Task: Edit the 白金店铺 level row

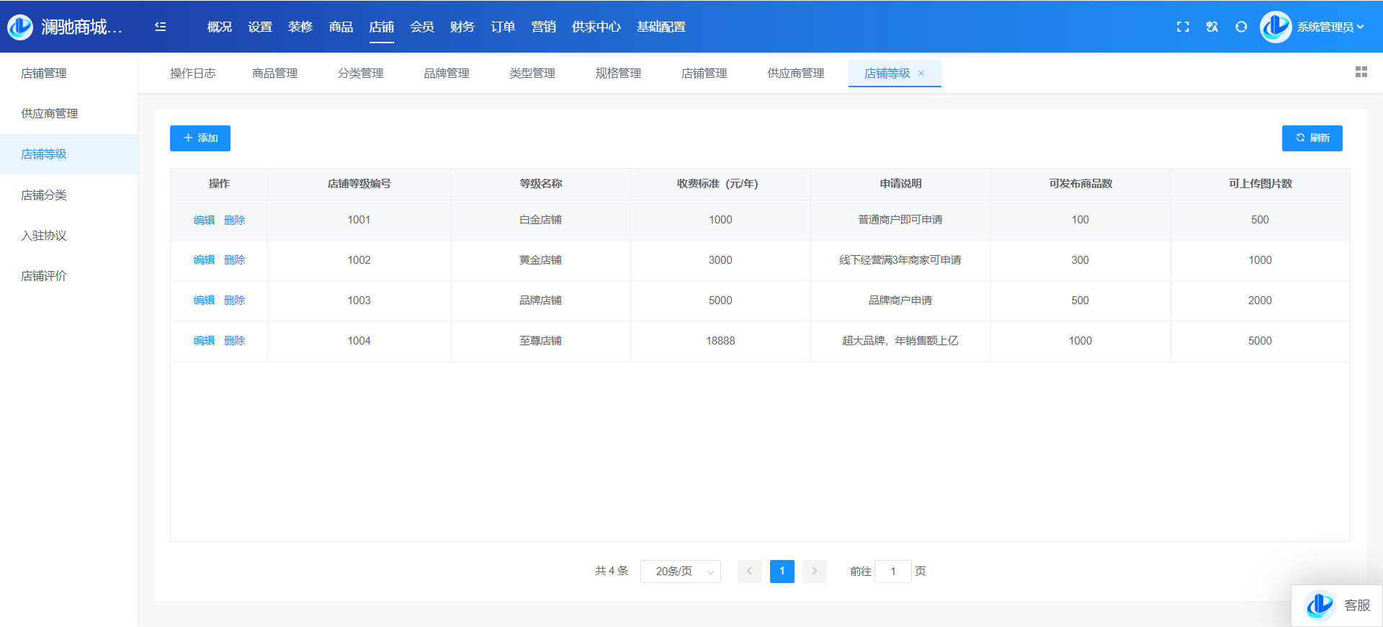Action: [204, 221]
